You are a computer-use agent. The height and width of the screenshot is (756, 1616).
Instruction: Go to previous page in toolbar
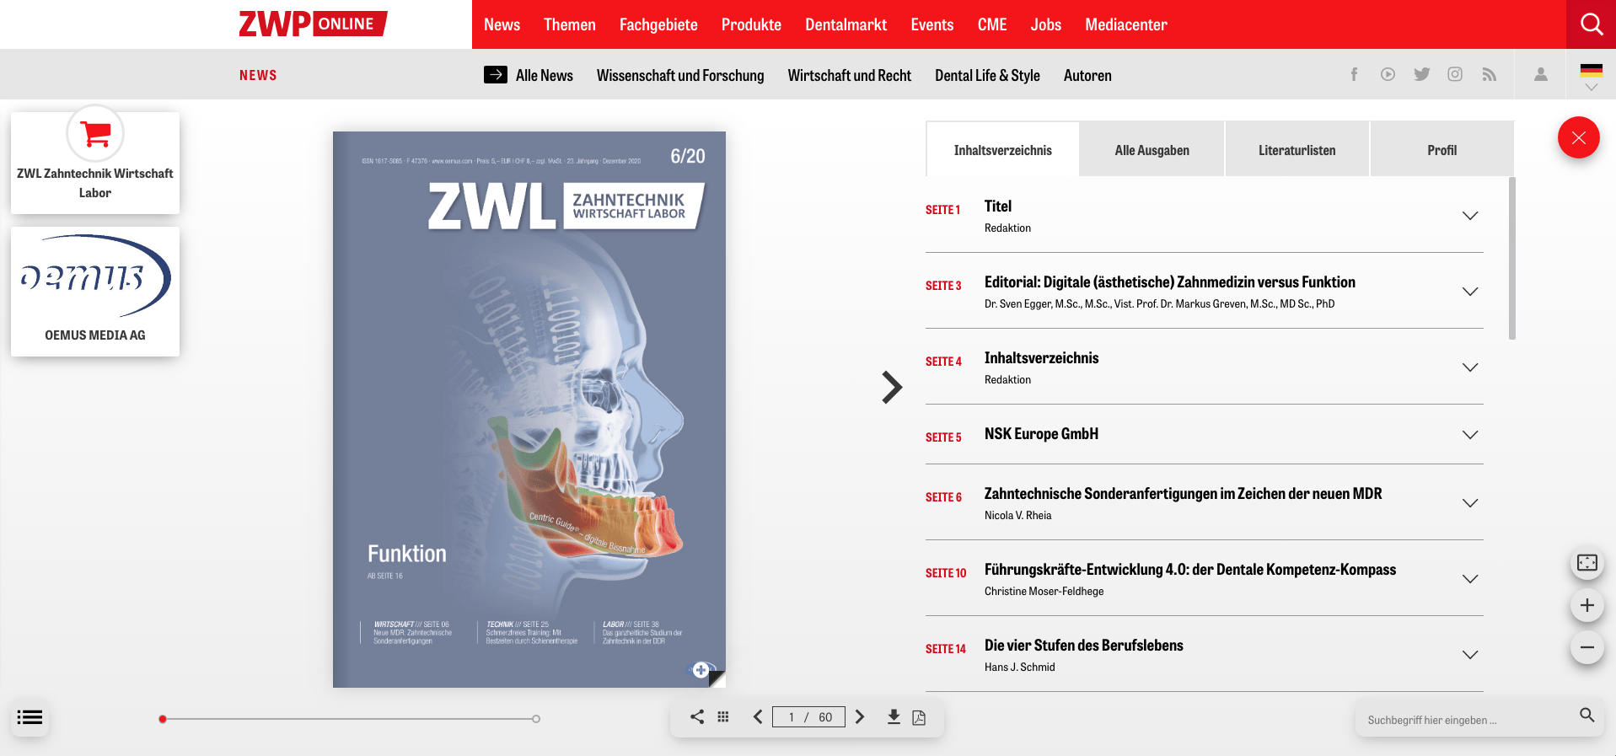[x=758, y=716]
